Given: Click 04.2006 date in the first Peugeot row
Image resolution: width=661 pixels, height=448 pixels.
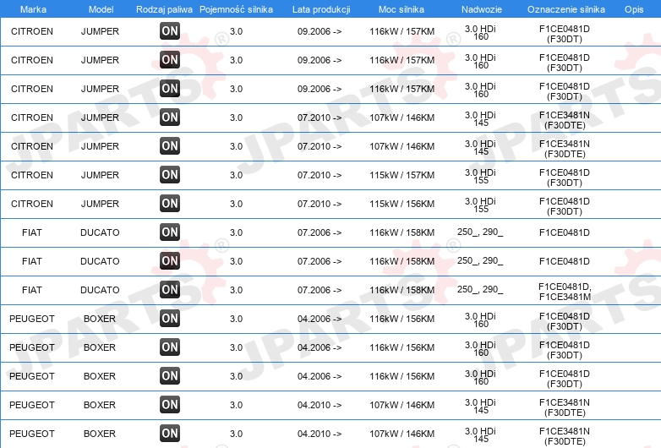Looking at the screenshot, I should point(320,319).
